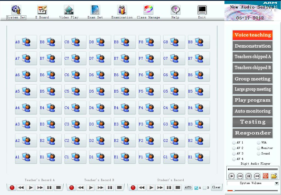Viewport: 281px width, 195px height.
Task: Select student seat H8
Action: (x=199, y=42)
